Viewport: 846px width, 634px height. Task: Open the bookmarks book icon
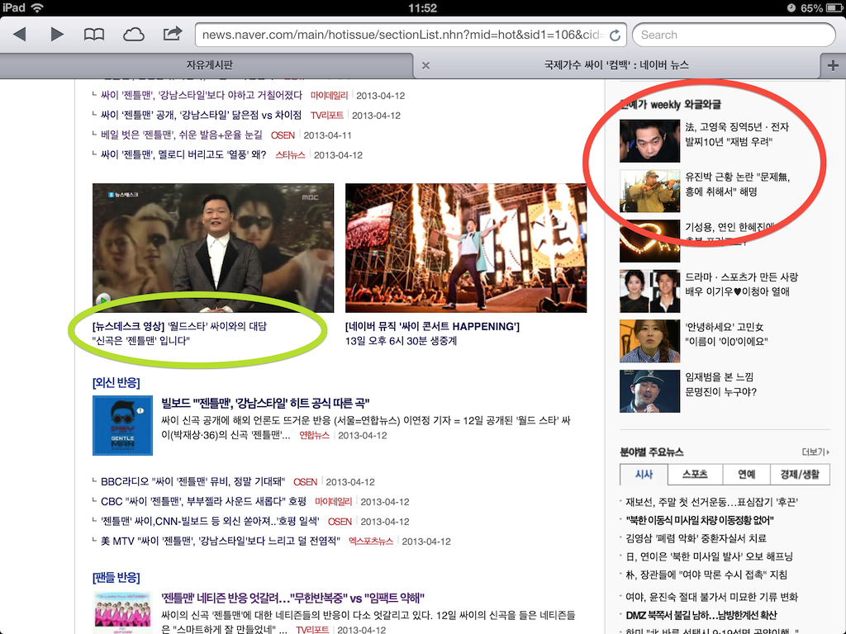coord(94,35)
